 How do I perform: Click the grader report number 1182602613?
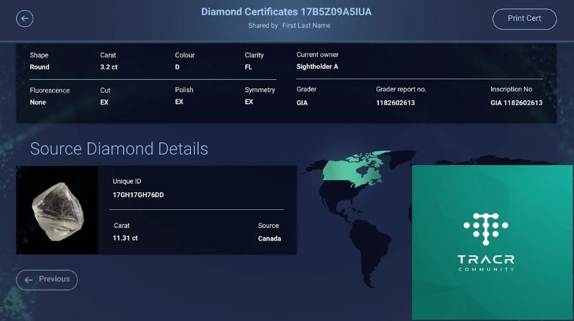[395, 102]
